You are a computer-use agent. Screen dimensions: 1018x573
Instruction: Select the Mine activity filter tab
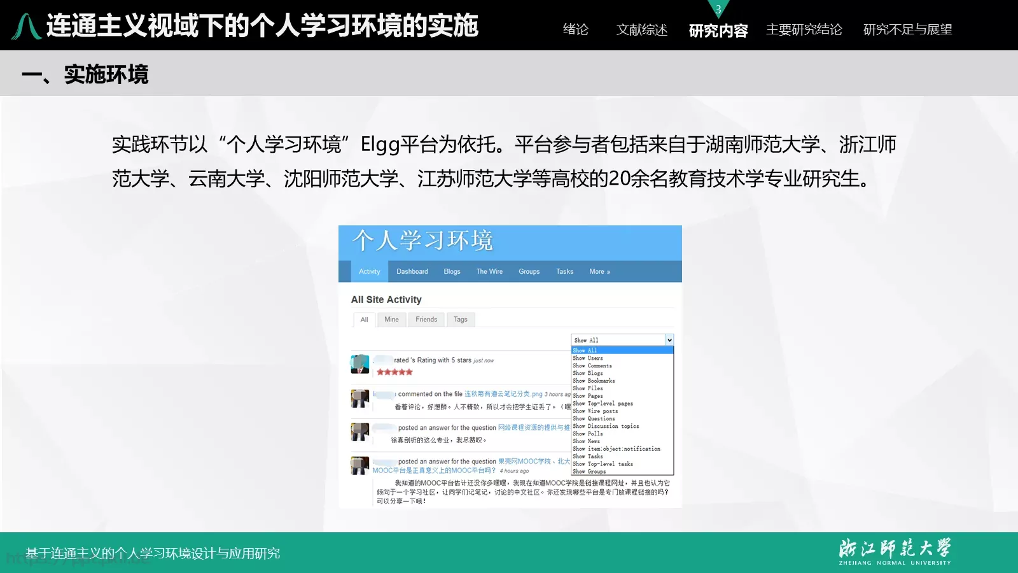[x=391, y=320]
